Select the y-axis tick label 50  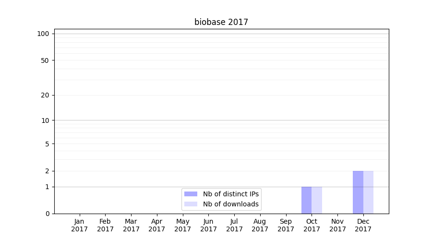click(x=45, y=60)
